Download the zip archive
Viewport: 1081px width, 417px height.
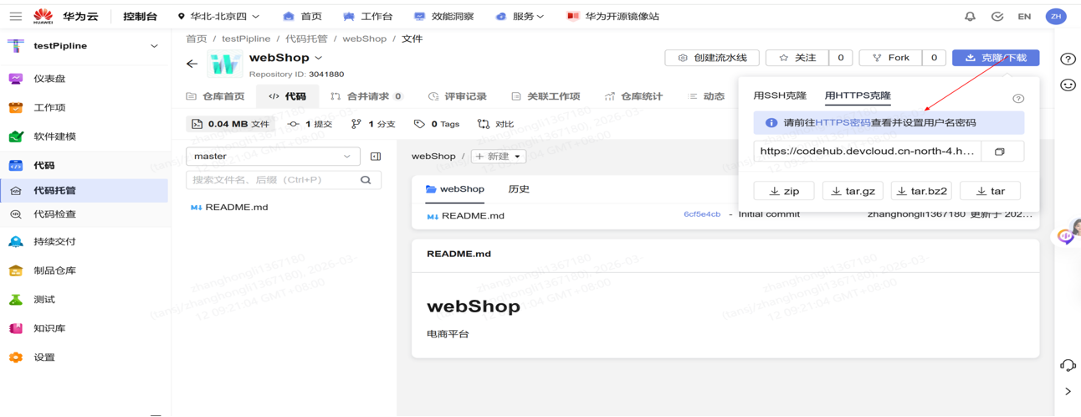784,191
